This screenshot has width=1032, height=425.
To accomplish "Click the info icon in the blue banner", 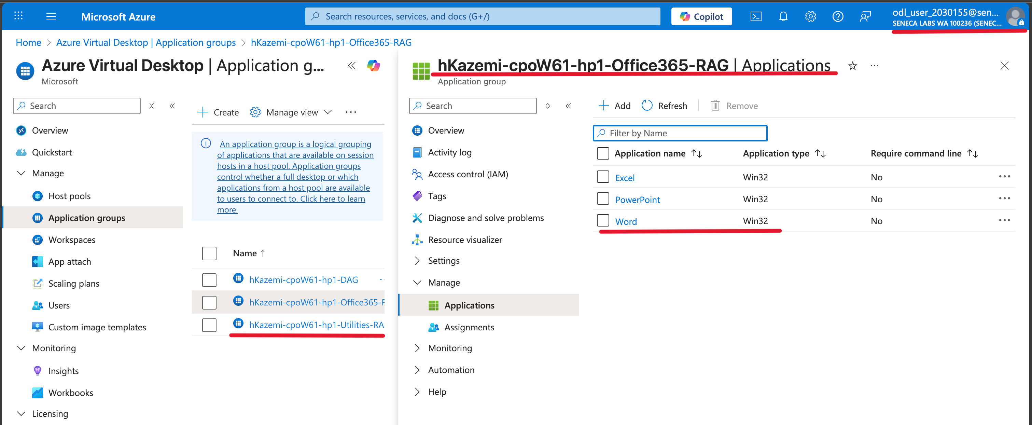I will [206, 143].
